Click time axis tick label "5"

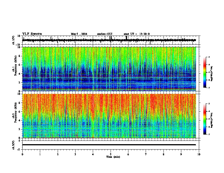(111, 154)
